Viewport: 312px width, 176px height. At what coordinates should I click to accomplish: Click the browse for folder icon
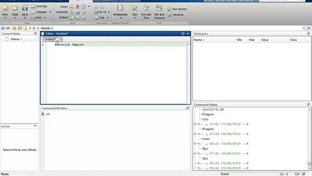click(x=19, y=28)
